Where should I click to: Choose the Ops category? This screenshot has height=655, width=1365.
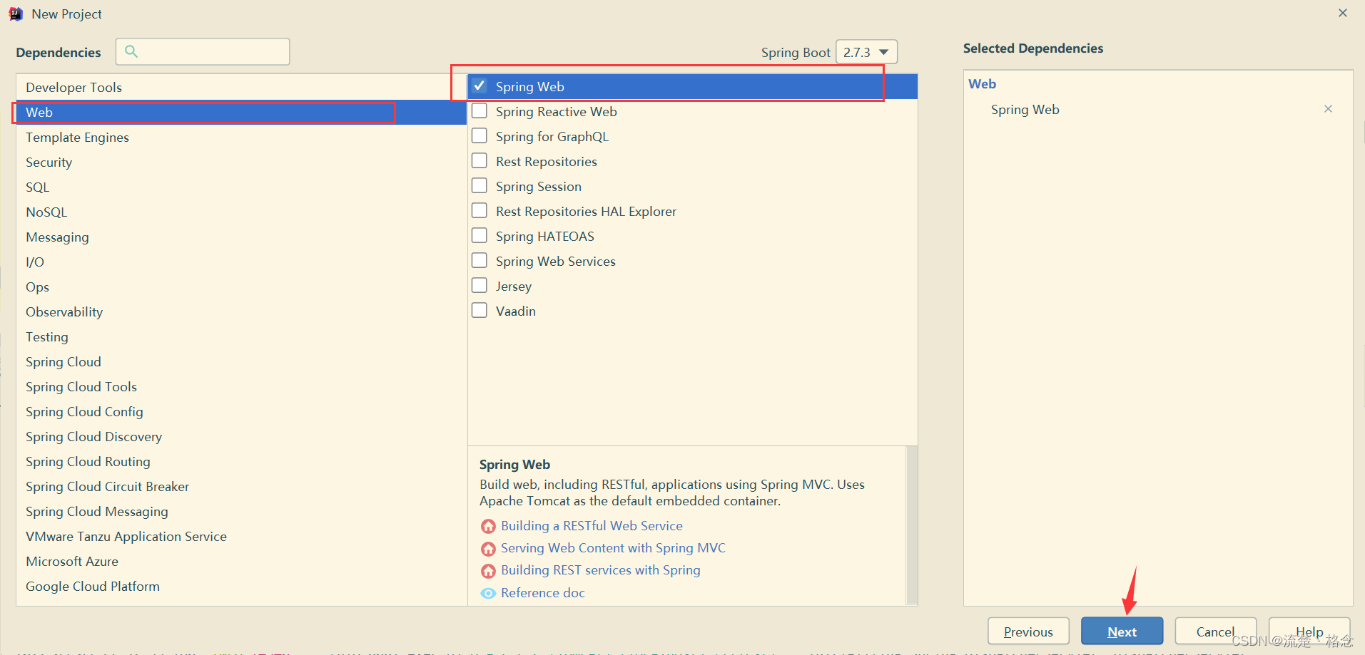(241, 287)
